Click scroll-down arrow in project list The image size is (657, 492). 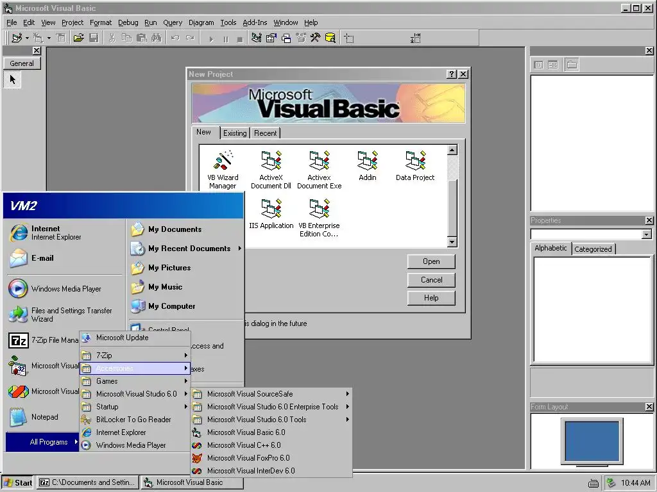(452, 242)
